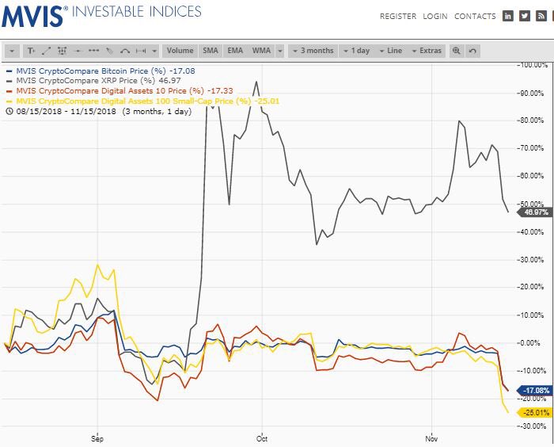Screen dimensions: 554x447
Task: Select the XRP Price legend entry
Action: coord(98,81)
